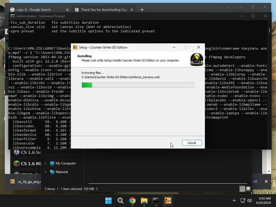276x207 pixels.
Task: Click the setup window title bar icon
Action: [75, 47]
